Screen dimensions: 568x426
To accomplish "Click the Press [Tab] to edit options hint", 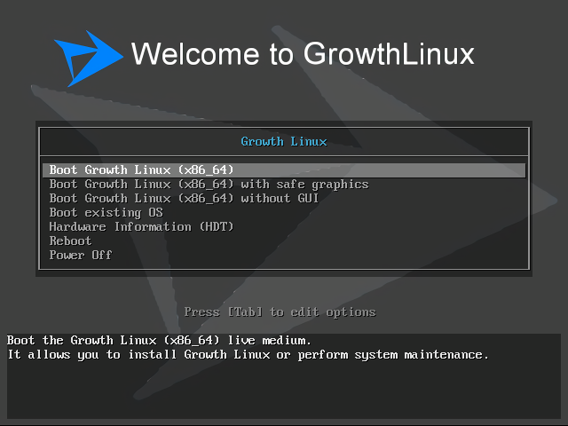I will pos(280,312).
